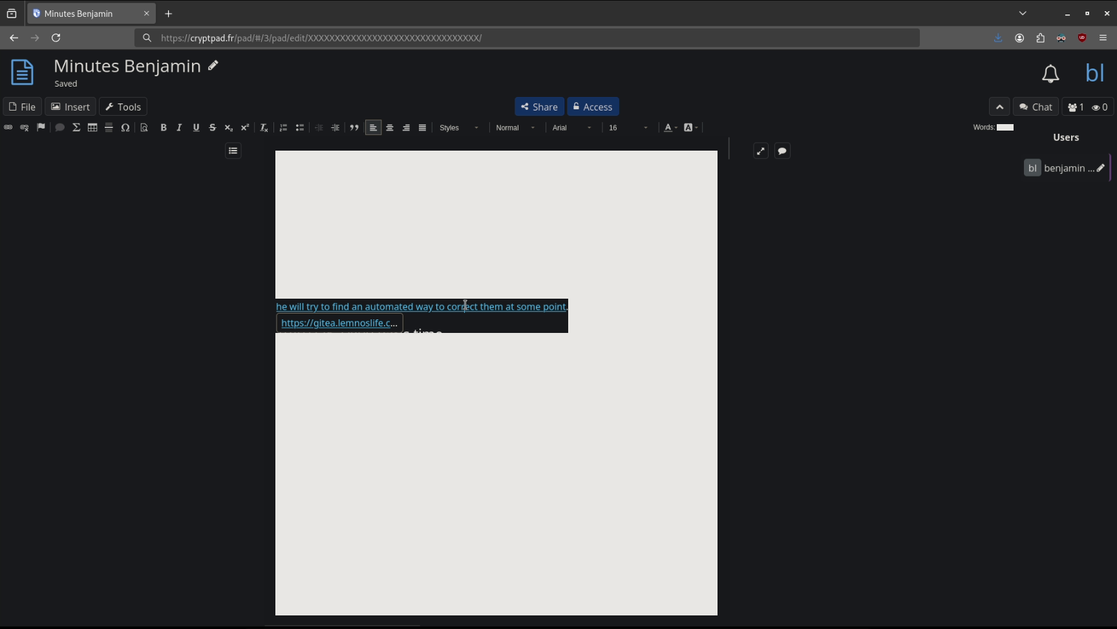Insert a table using the table icon
The height and width of the screenshot is (629, 1117).
point(92,128)
